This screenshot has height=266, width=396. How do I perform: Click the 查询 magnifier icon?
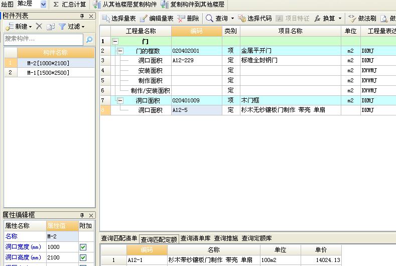[209, 18]
